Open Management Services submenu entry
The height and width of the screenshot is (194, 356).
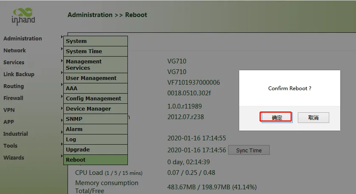(95, 65)
